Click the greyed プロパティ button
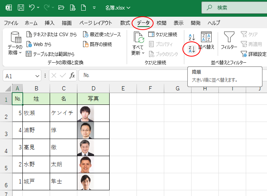 coord(161,44)
